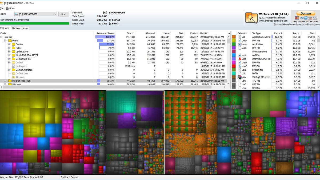Viewport: 320px width, 180px height.
Task: Click tree list scrollbar down arrow
Action: click(x=228, y=84)
